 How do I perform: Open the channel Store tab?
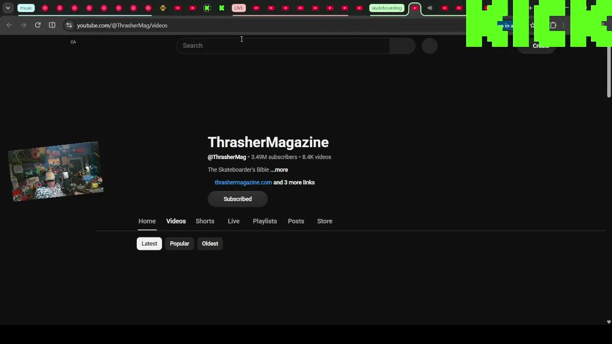point(325,221)
